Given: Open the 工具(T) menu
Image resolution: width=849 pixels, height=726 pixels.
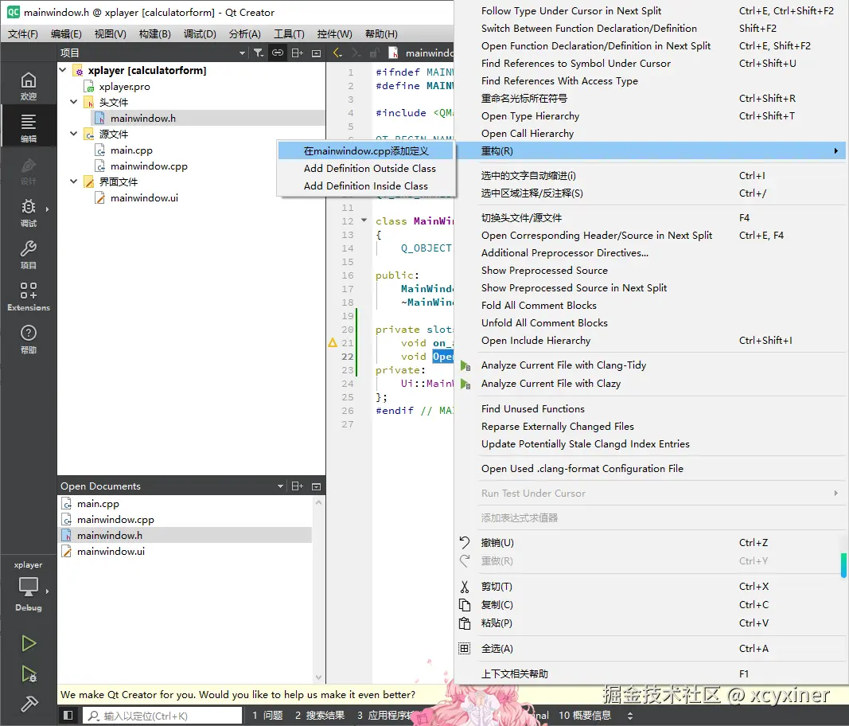Looking at the screenshot, I should pyautogui.click(x=289, y=33).
